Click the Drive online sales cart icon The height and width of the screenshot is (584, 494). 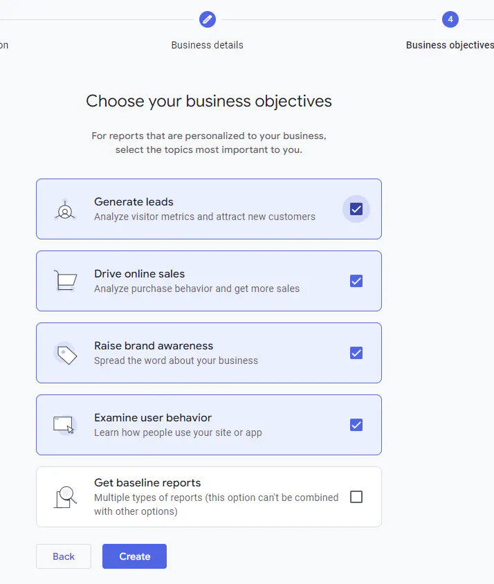point(65,281)
